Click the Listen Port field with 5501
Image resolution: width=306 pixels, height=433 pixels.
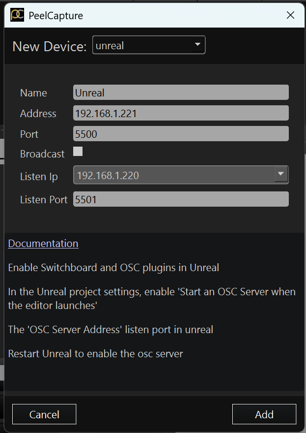tap(181, 199)
